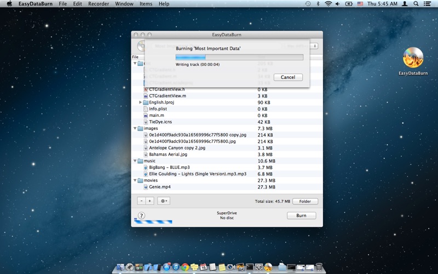
Task: Collapse the images folder
Action: (135, 128)
